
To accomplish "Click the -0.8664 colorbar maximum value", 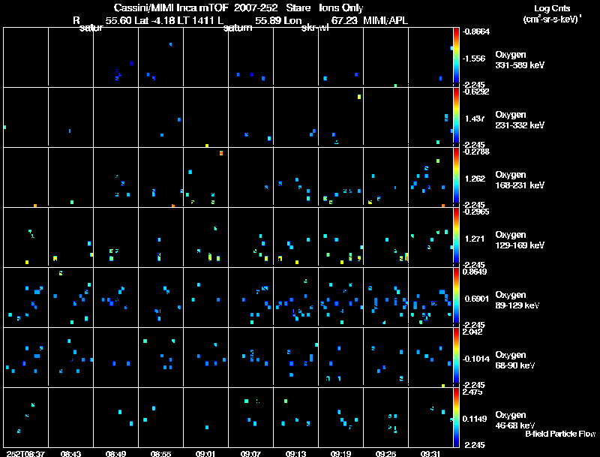I will click(x=475, y=32).
